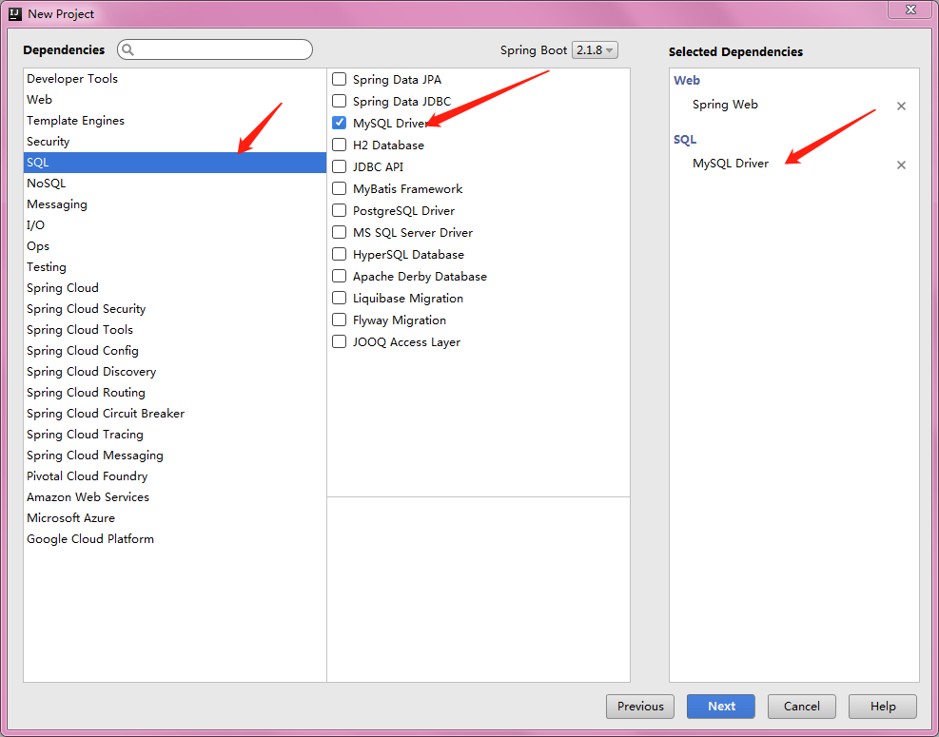Remove Spring Web from selected dependencies
The image size is (939, 737).
click(x=901, y=106)
